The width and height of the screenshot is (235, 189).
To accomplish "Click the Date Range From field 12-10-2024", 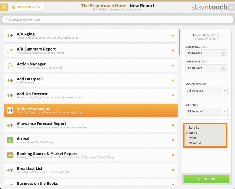I will pyautogui.click(x=206, y=53).
